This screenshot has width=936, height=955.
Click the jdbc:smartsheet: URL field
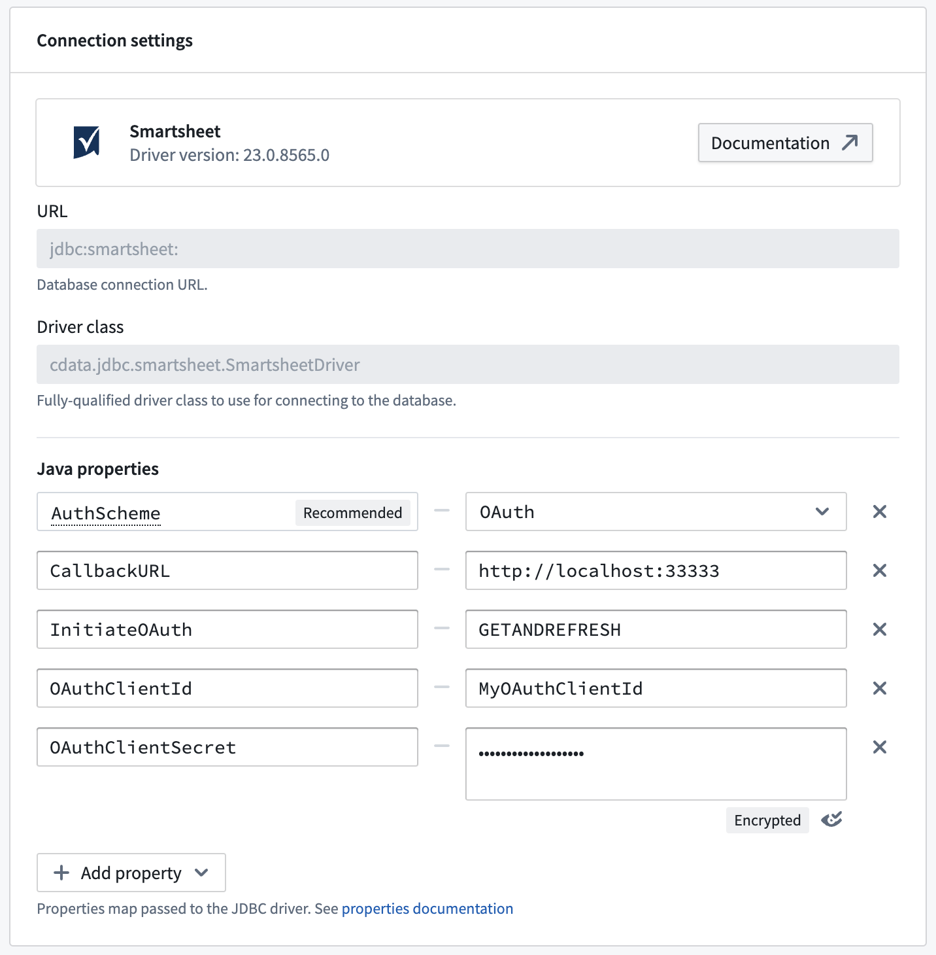pos(468,249)
